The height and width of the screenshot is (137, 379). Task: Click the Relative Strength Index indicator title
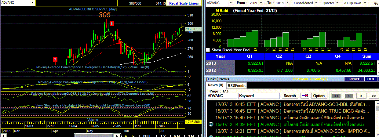pyautogui.click(x=93, y=94)
